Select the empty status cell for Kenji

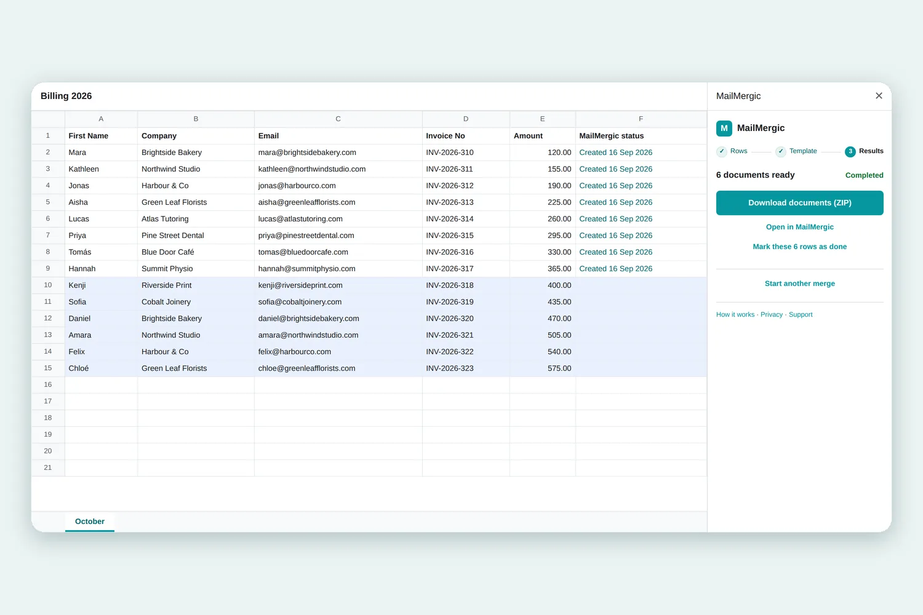(641, 285)
